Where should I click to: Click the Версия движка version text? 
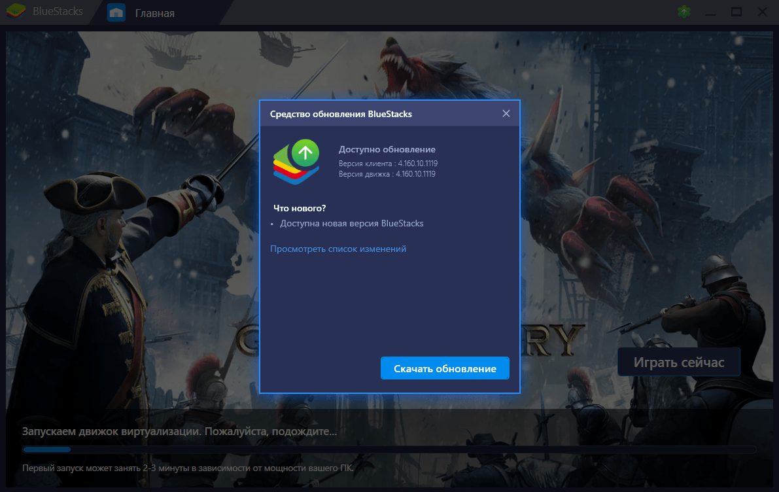(x=387, y=174)
